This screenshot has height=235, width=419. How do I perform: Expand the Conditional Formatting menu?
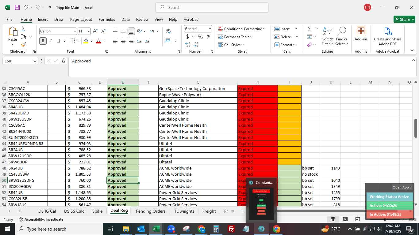[x=242, y=29]
